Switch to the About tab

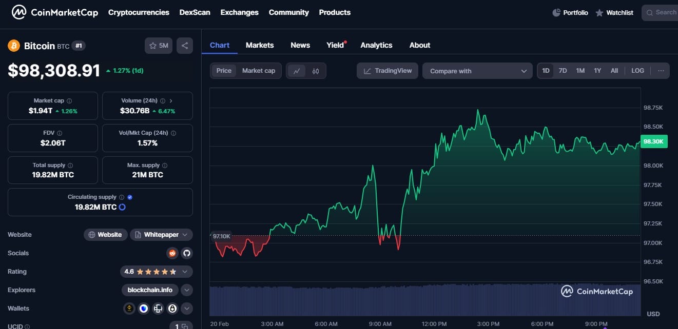pyautogui.click(x=420, y=45)
